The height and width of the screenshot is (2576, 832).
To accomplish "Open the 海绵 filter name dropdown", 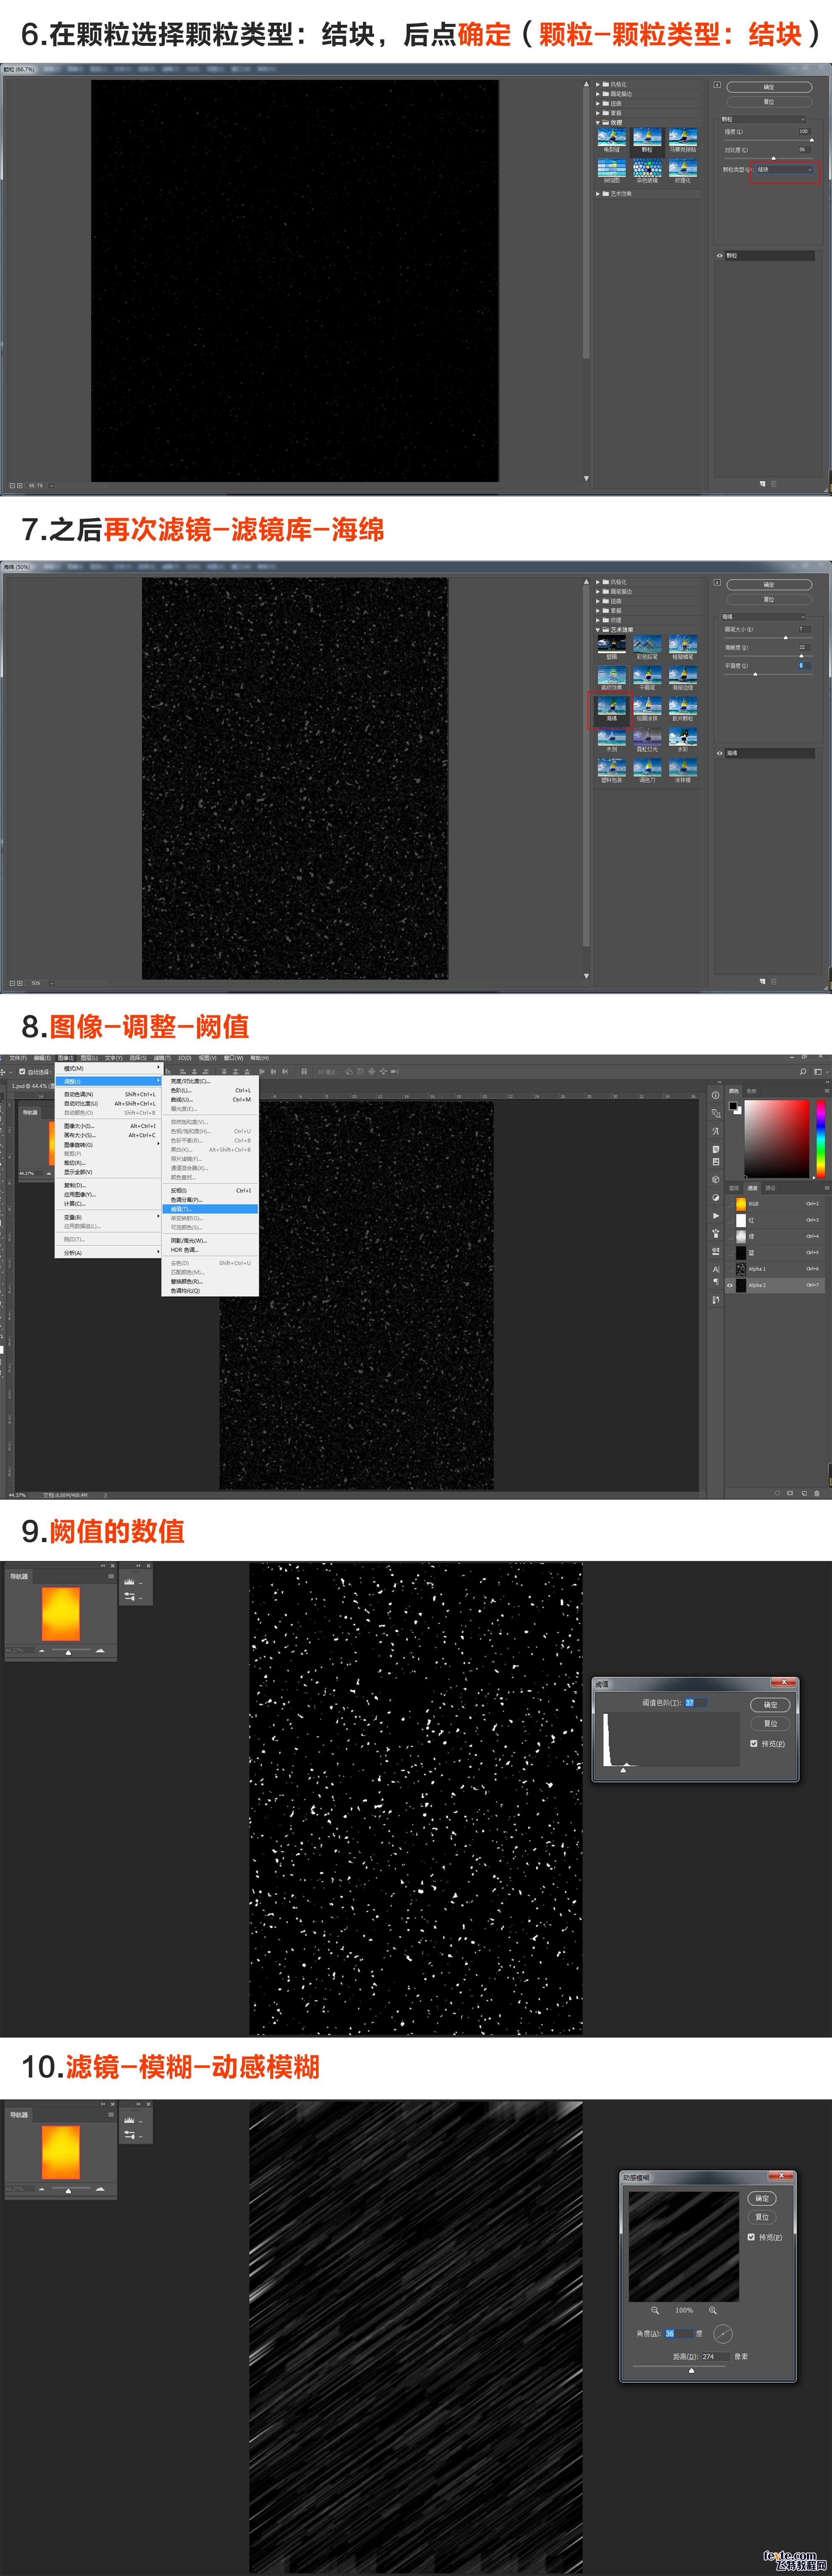I will point(763,616).
